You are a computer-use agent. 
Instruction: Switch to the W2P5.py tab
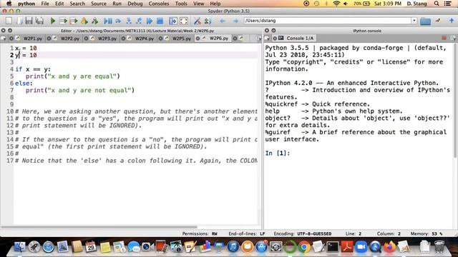181,38
